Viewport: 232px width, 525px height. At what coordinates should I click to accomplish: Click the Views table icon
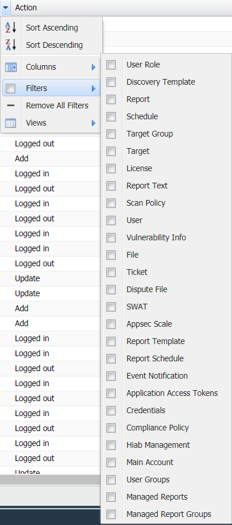point(11,123)
